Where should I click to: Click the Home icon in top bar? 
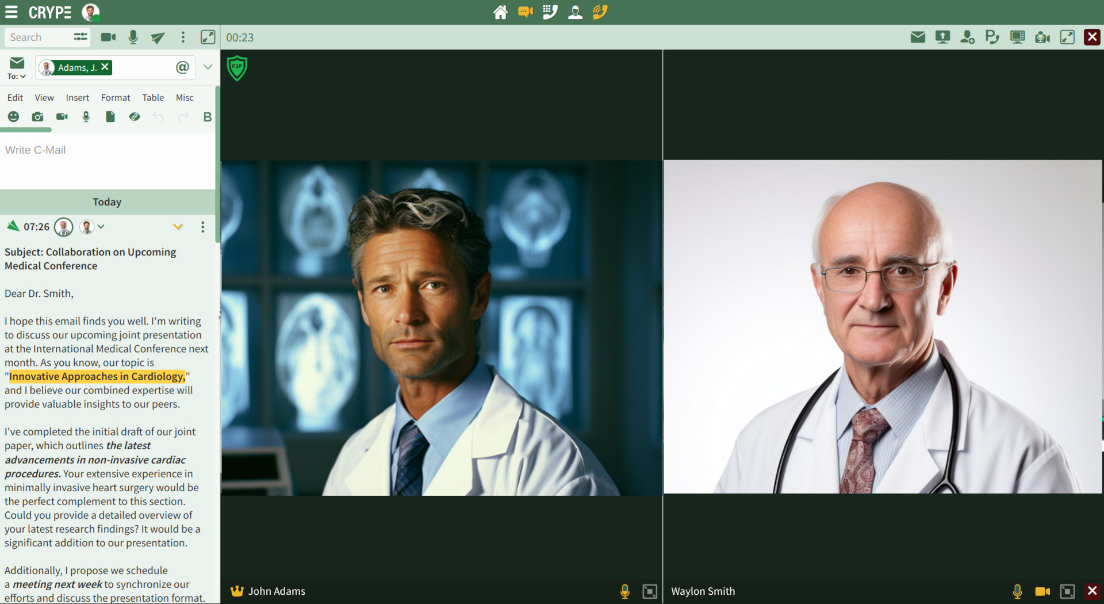[500, 12]
